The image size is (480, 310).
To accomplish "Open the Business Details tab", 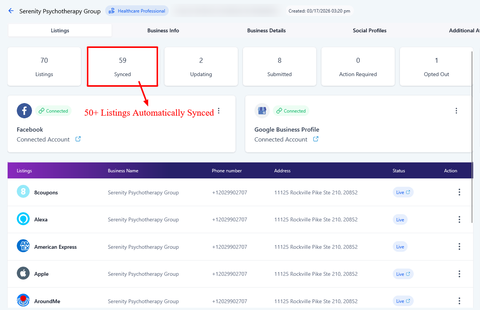I will click(266, 30).
